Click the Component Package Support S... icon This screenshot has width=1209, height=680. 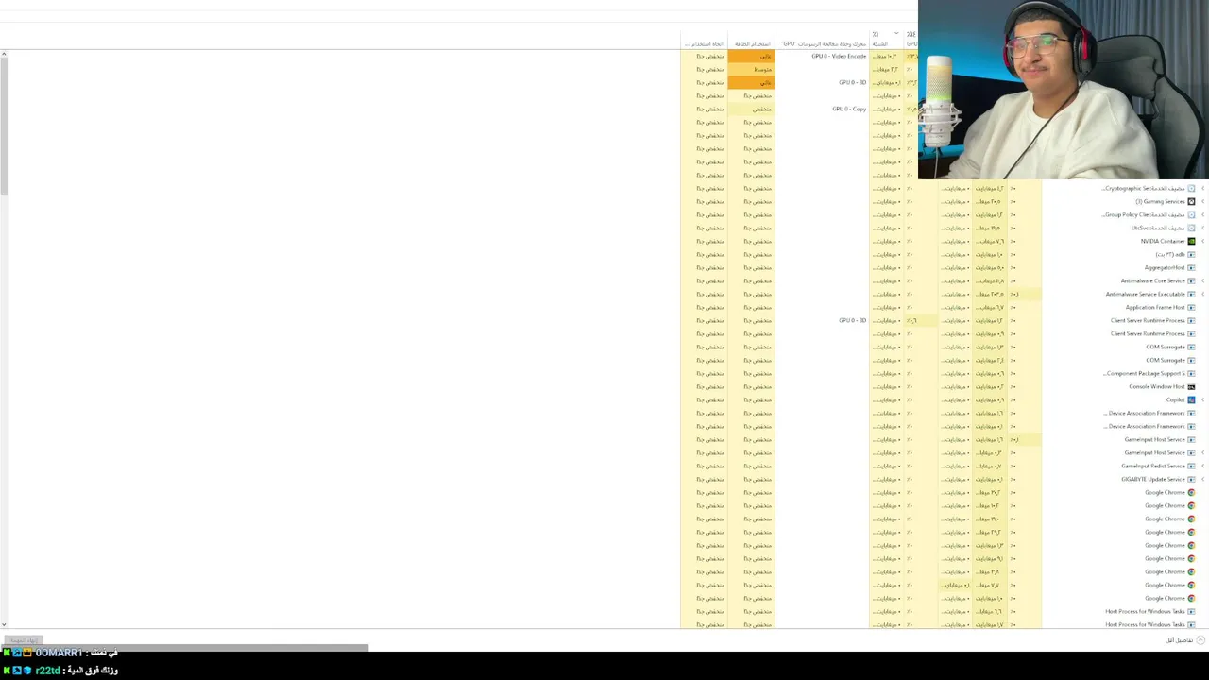coord(1191,373)
